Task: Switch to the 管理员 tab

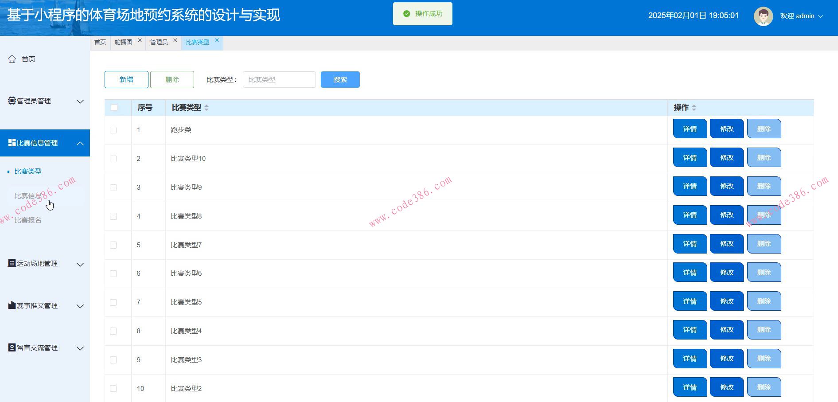Action: pos(159,42)
